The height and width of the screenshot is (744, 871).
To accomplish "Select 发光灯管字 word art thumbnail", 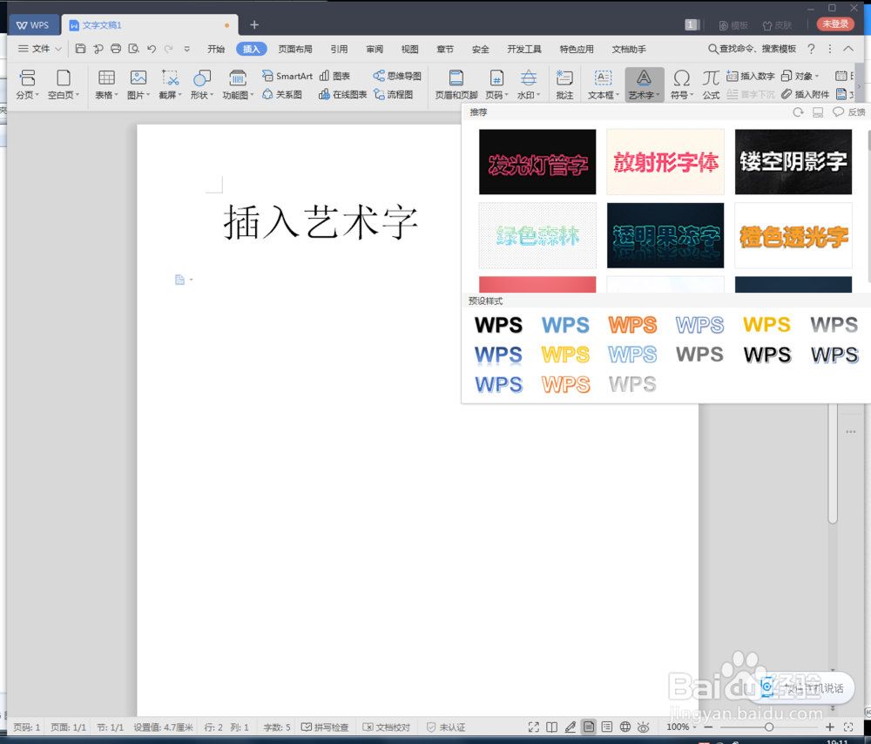I will (x=537, y=162).
